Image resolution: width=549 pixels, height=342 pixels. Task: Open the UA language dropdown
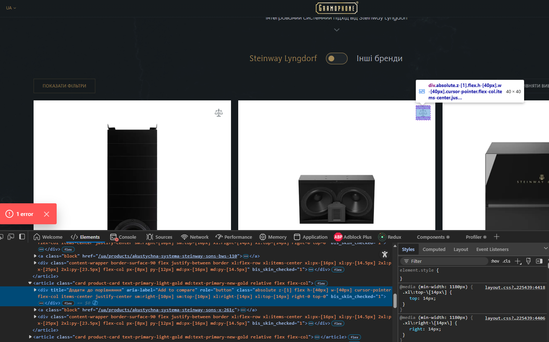[11, 8]
